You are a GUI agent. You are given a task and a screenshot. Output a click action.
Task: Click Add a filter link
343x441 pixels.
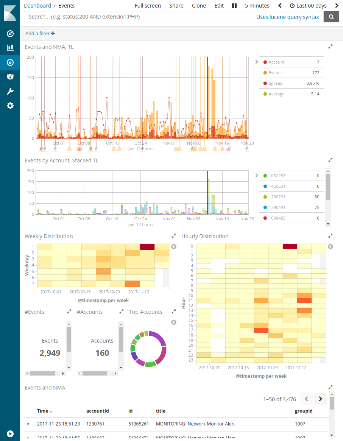coord(40,33)
